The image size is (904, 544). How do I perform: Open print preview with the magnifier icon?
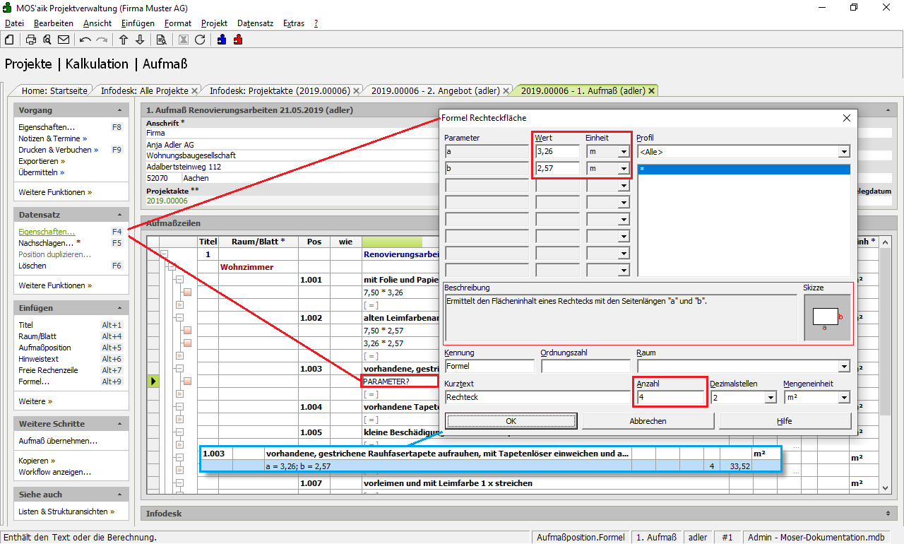tap(47, 40)
